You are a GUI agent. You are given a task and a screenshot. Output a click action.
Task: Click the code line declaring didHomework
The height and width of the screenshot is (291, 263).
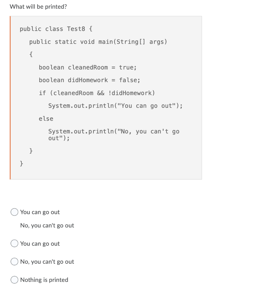89,80
